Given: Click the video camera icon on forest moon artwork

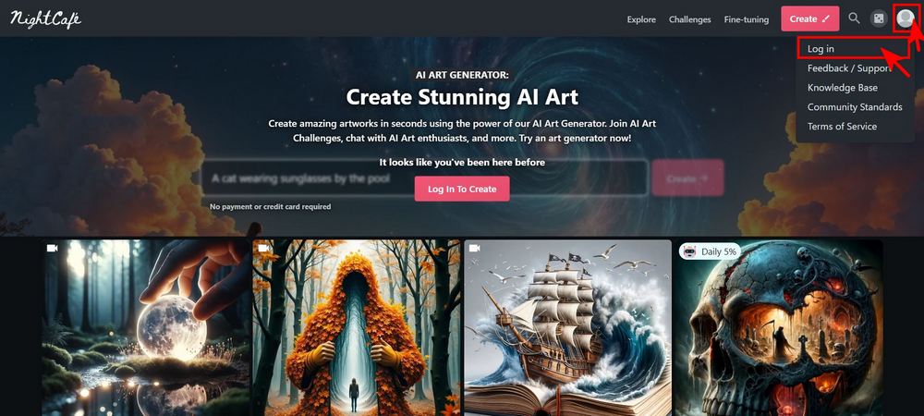Looking at the screenshot, I should 52,248.
